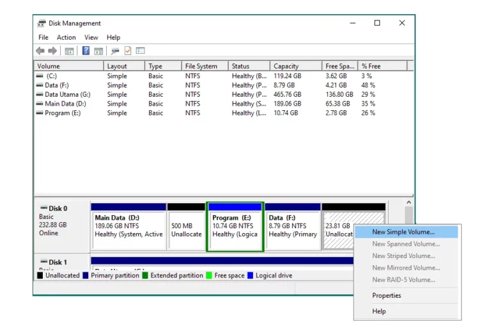The width and height of the screenshot is (491, 326).
Task: Open Help via blue question mark icon
Action: [x=86, y=51]
